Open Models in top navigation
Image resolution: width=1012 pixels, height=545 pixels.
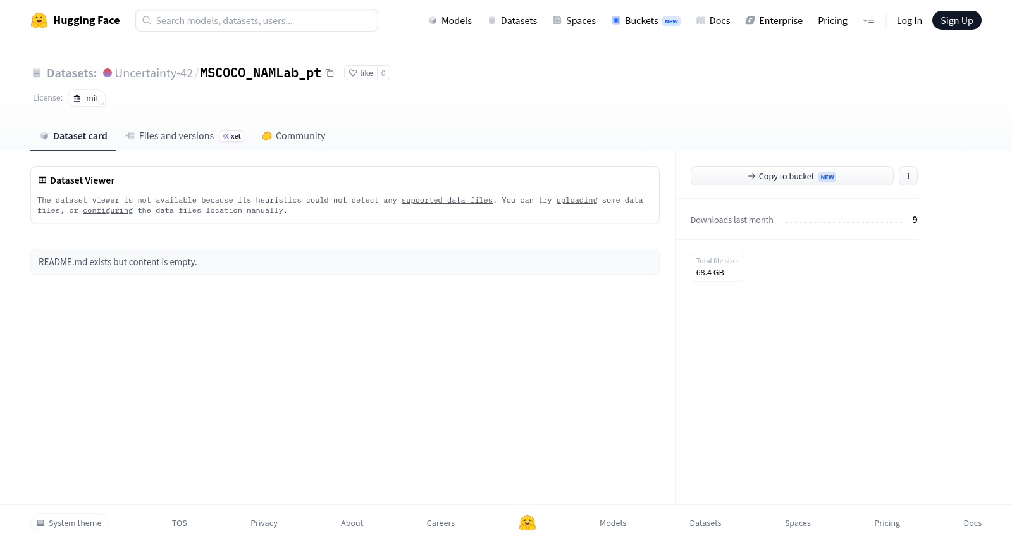450,20
